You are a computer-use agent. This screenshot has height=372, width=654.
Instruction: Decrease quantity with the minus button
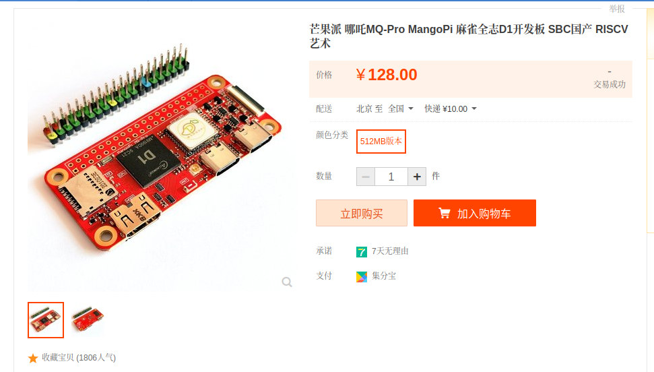[x=366, y=177]
